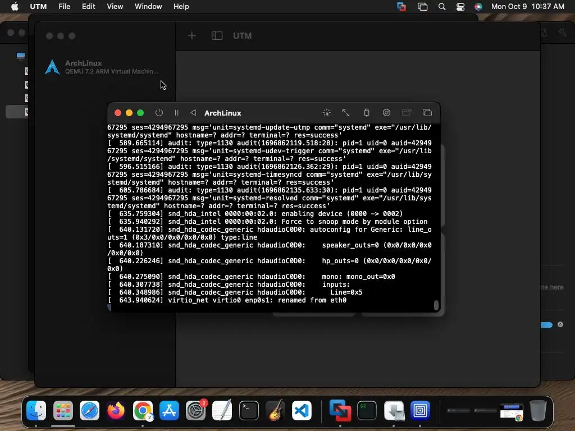The width and height of the screenshot is (575, 431).
Task: Open the Apple menu
Action: tap(15, 6)
